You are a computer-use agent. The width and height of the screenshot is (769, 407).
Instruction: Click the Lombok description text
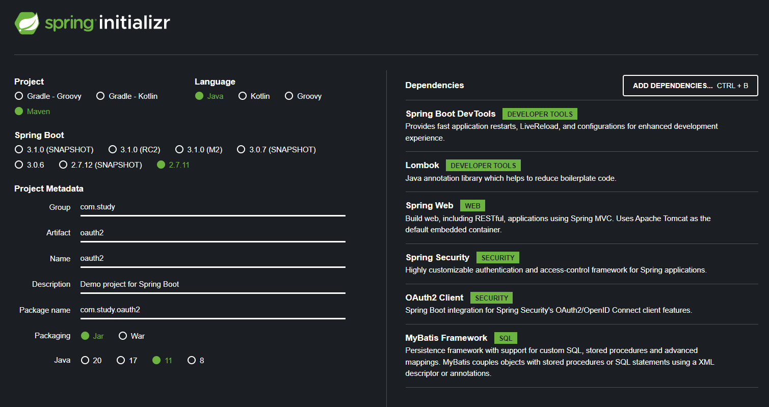coord(511,178)
